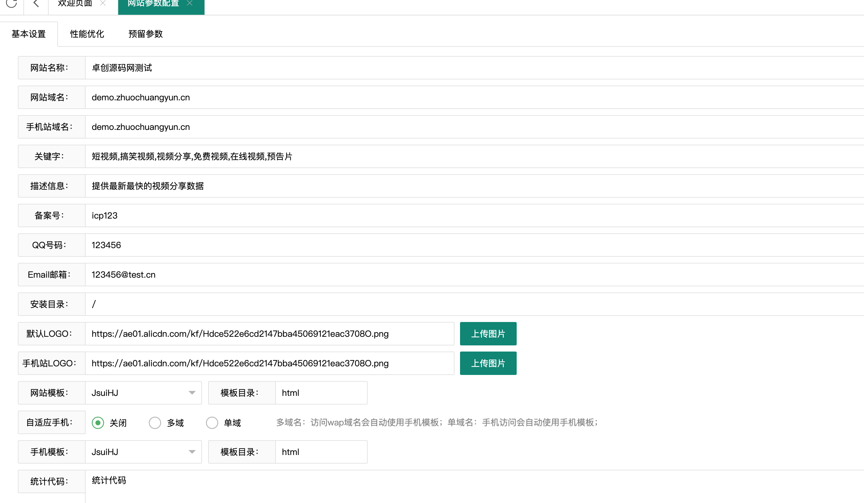Click the 安装目录 input field
The image size is (864, 503).
pos(474,304)
